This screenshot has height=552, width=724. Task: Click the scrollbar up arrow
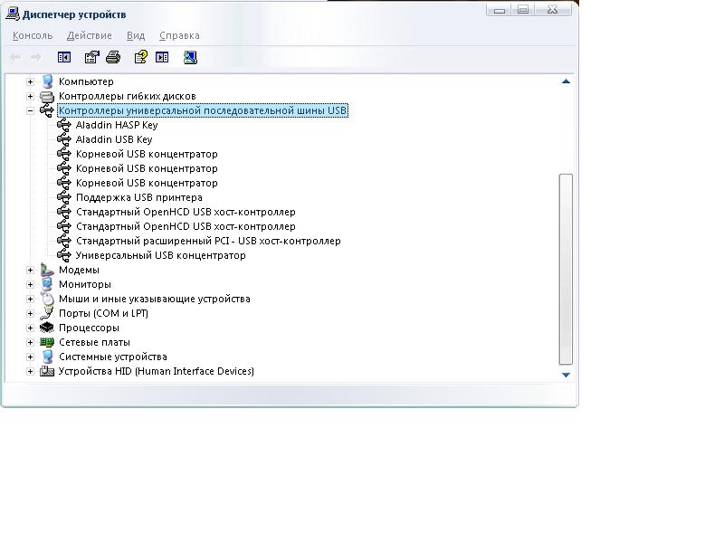[x=566, y=81]
